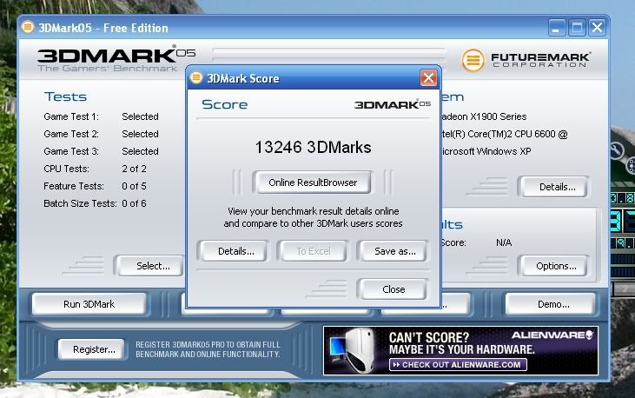Maximize the 3DMark05 main window

click(576, 28)
